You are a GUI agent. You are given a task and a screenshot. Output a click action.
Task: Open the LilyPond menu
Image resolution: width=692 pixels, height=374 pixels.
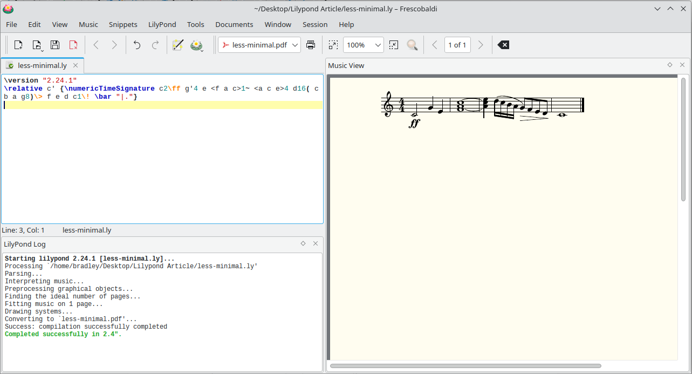point(162,24)
